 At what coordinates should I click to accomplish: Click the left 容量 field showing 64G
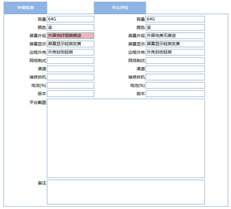click(70, 19)
